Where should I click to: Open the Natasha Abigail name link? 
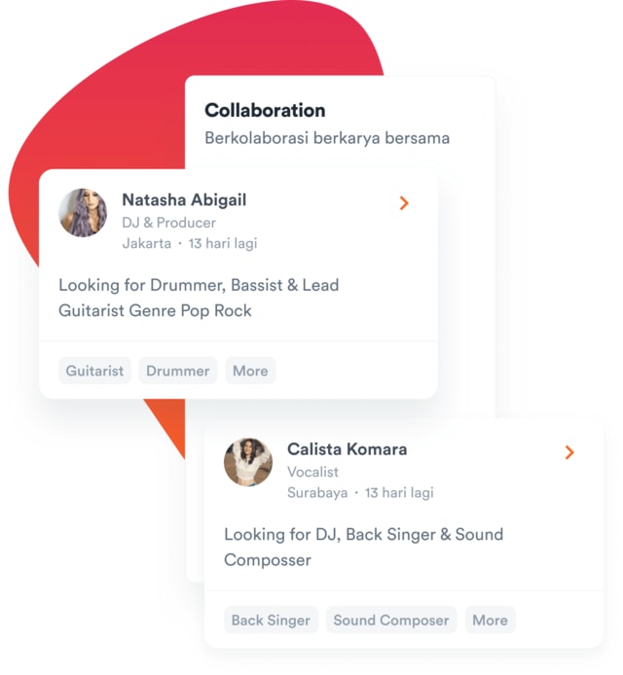[184, 200]
